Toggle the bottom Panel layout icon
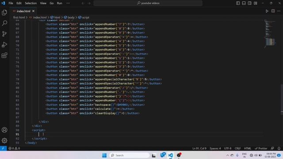Viewport: 283px width, 159px height. (x=244, y=3)
